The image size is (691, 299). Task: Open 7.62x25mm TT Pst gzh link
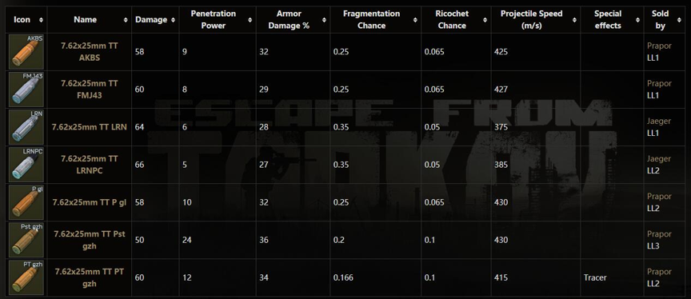coord(90,240)
